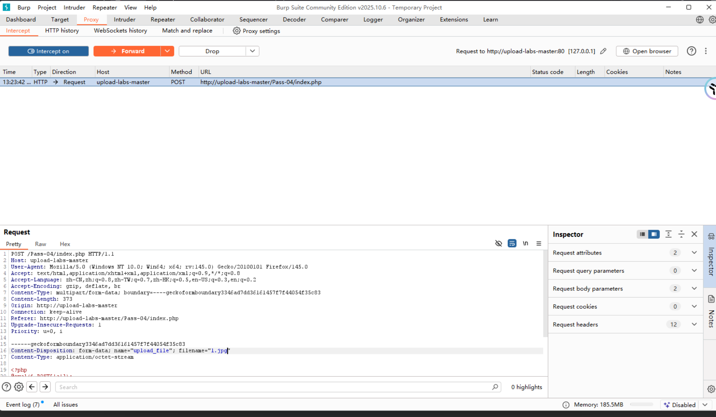Switch to the HTTP history tab

tap(62, 31)
